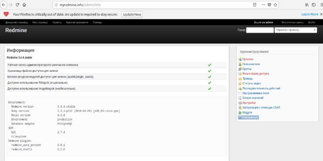Viewport: 323px width, 161px height.
Task: Click the address bar URL myredmine.info/admin/info
Action: tap(80, 5)
